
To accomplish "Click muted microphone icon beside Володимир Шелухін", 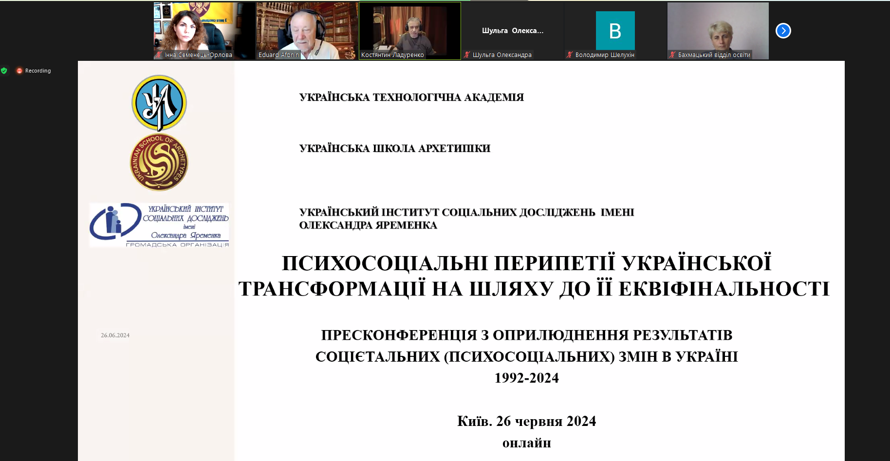I will click(x=569, y=55).
